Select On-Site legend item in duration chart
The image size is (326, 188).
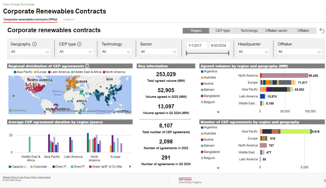pos(115,167)
